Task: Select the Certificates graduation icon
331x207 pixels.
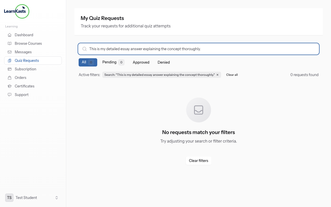Action: click(x=9, y=86)
